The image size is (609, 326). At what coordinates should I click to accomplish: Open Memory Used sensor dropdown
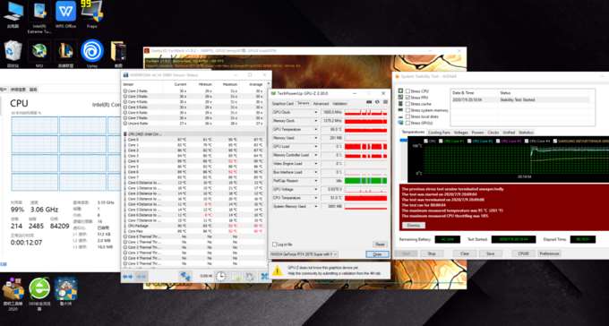click(x=316, y=138)
